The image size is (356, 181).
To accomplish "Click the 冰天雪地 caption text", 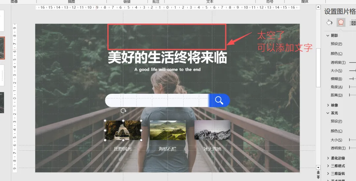I will (x=212, y=149).
